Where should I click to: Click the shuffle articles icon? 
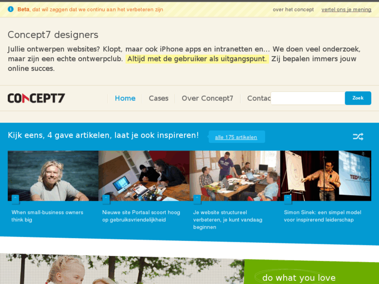[x=358, y=137]
